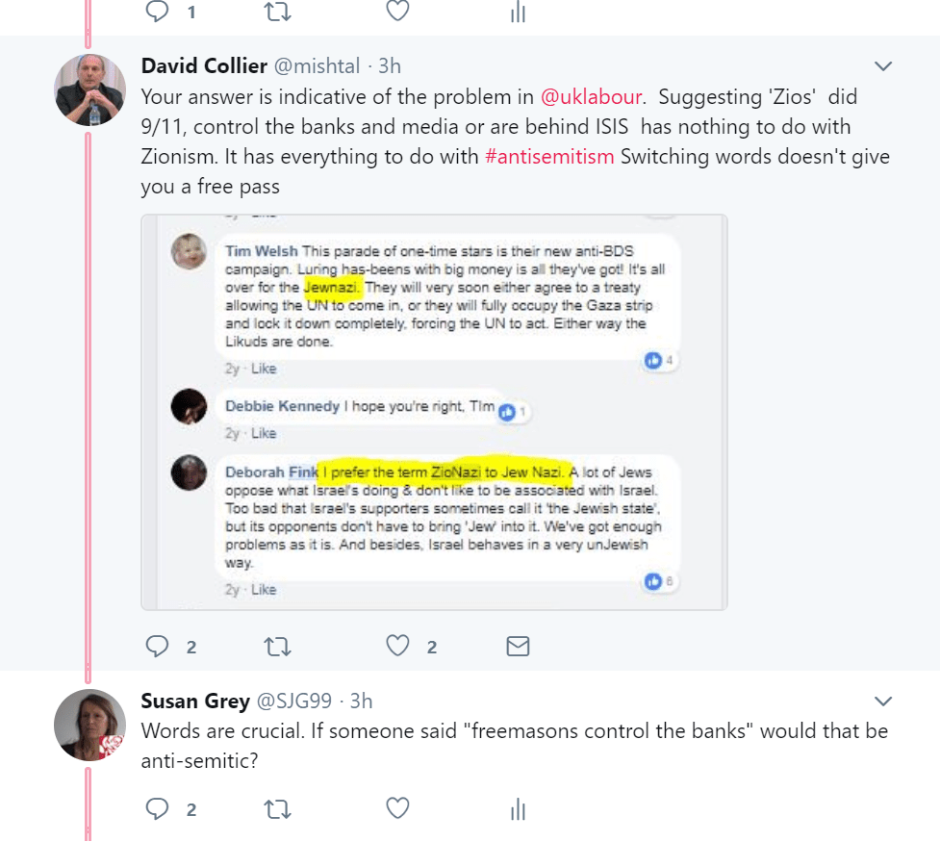Image resolution: width=940 pixels, height=842 pixels.
Task: Open David Collier's profile picture
Action: coord(89,90)
